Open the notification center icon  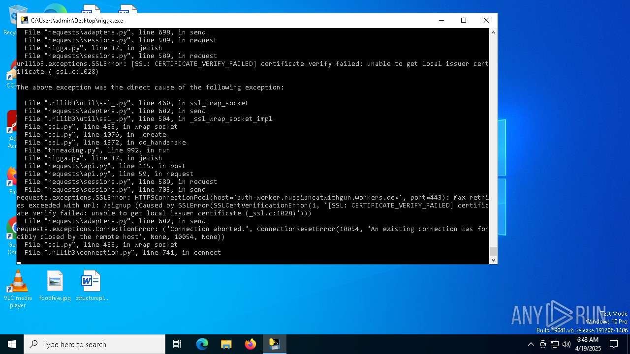pos(614,344)
